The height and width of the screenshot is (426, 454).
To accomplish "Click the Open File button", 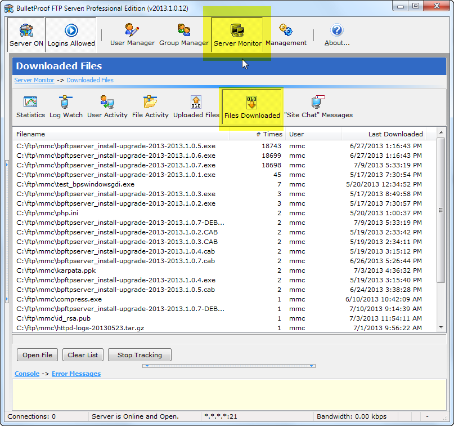I will [37, 355].
